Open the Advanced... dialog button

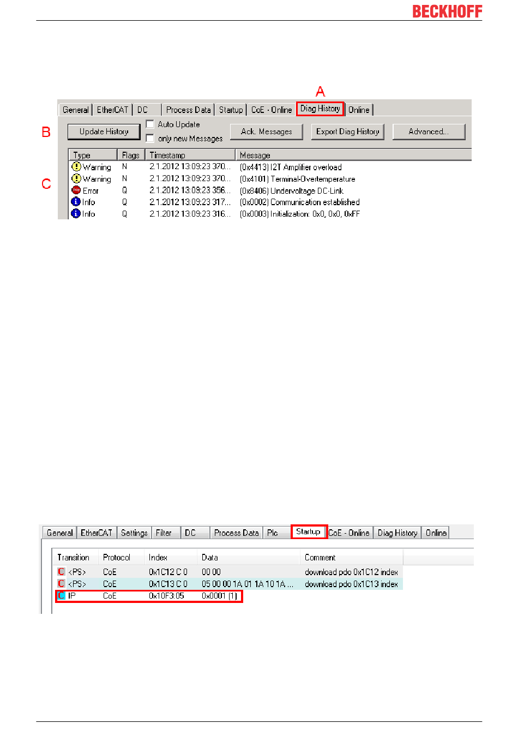tap(429, 132)
